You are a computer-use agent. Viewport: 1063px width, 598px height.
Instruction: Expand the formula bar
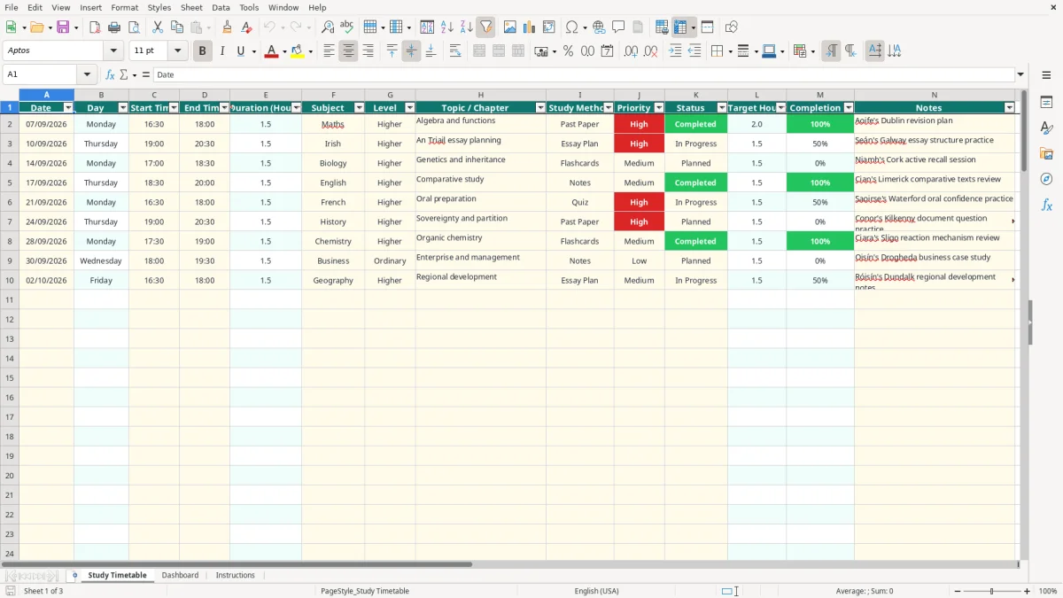pyautogui.click(x=1020, y=74)
